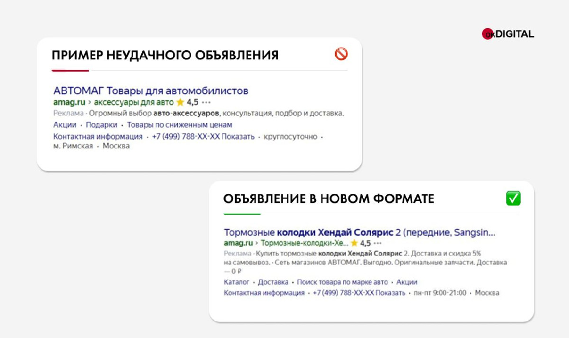Viewport: 569px width, 338px height.
Task: Open Поиск товара по марке авто sitelink
Action: [x=342, y=282]
